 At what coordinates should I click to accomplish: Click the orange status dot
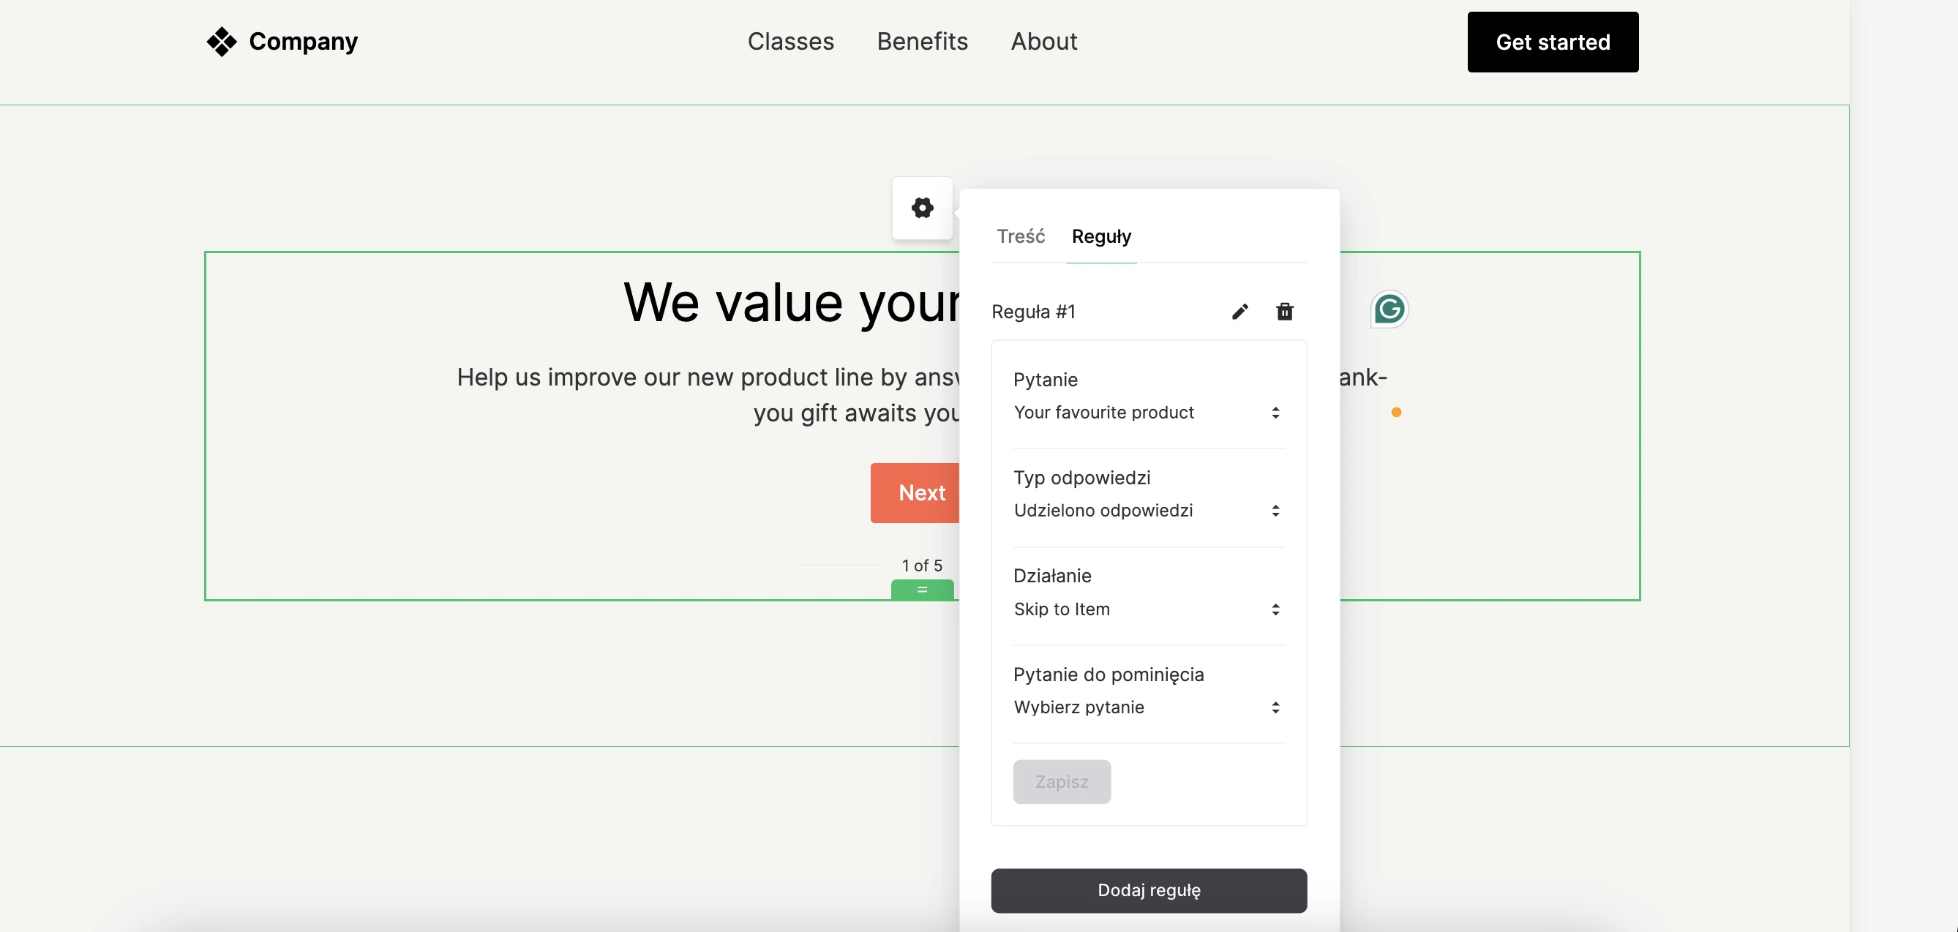pos(1396,413)
